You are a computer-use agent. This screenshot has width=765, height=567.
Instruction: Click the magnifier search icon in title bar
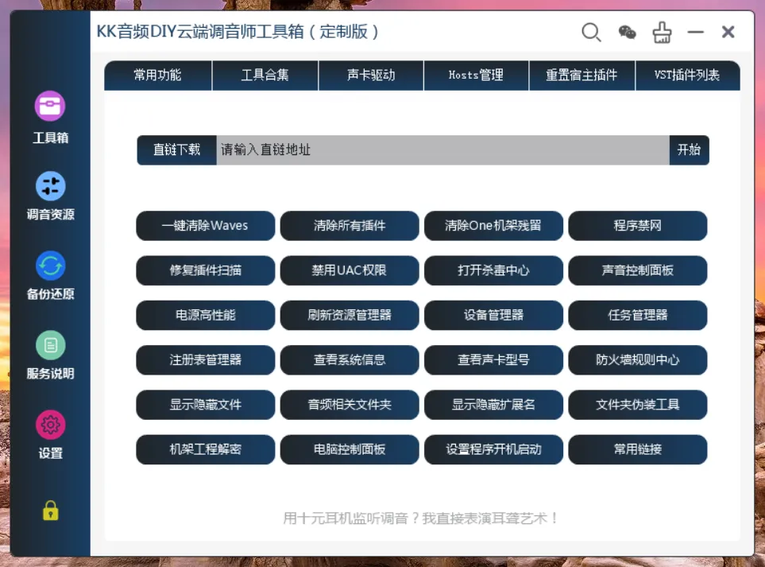pos(591,33)
